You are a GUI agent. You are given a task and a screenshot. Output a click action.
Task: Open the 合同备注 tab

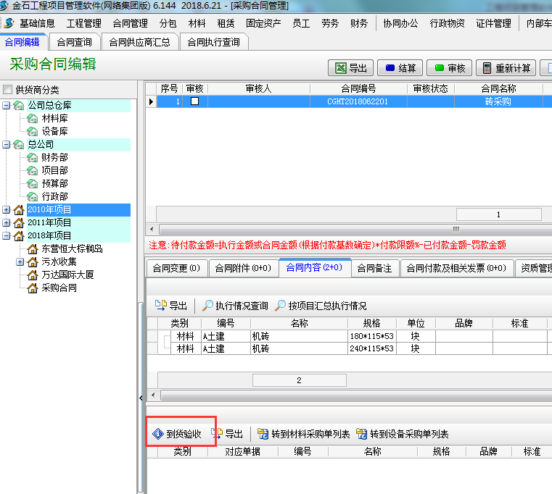pos(374,268)
